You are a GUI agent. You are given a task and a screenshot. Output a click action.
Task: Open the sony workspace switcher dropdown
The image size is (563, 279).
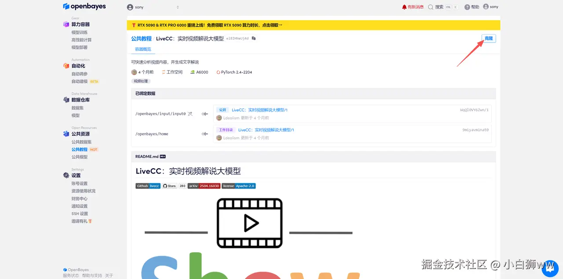click(x=153, y=7)
